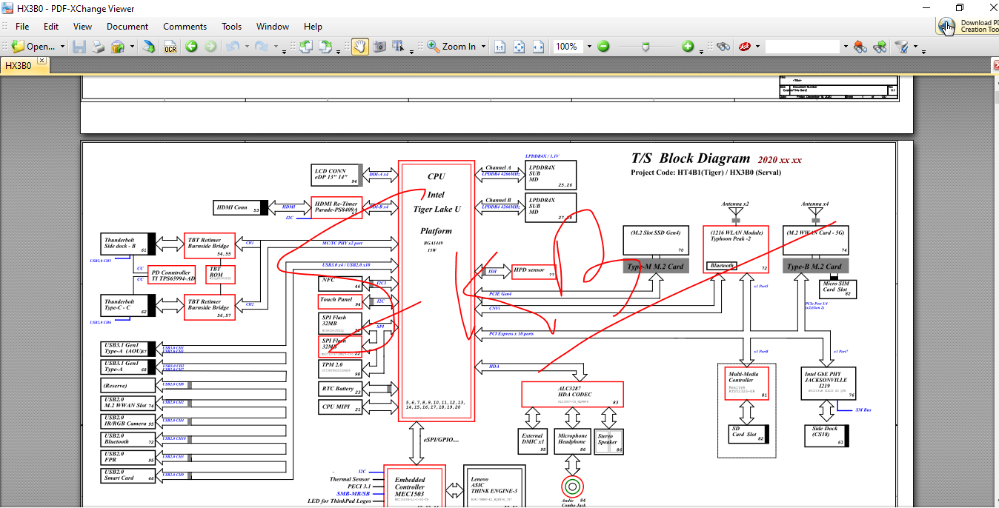Open the File menu

click(x=22, y=27)
